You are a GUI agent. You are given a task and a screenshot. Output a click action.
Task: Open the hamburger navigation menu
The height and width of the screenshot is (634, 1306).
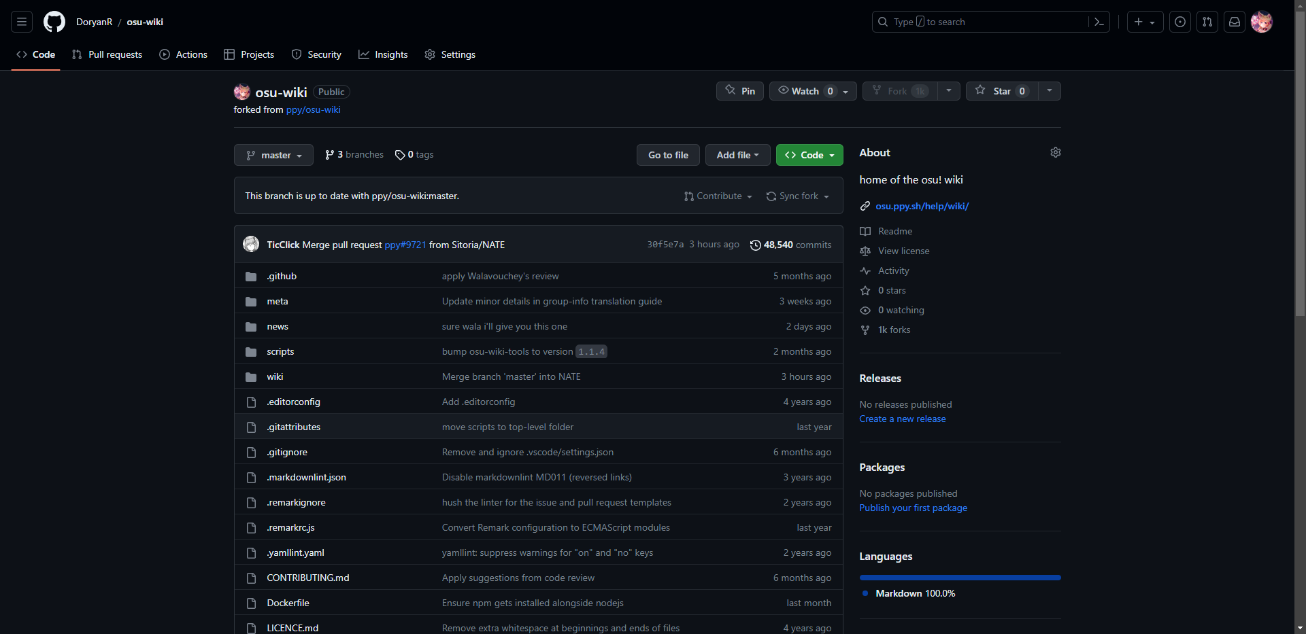coord(22,22)
